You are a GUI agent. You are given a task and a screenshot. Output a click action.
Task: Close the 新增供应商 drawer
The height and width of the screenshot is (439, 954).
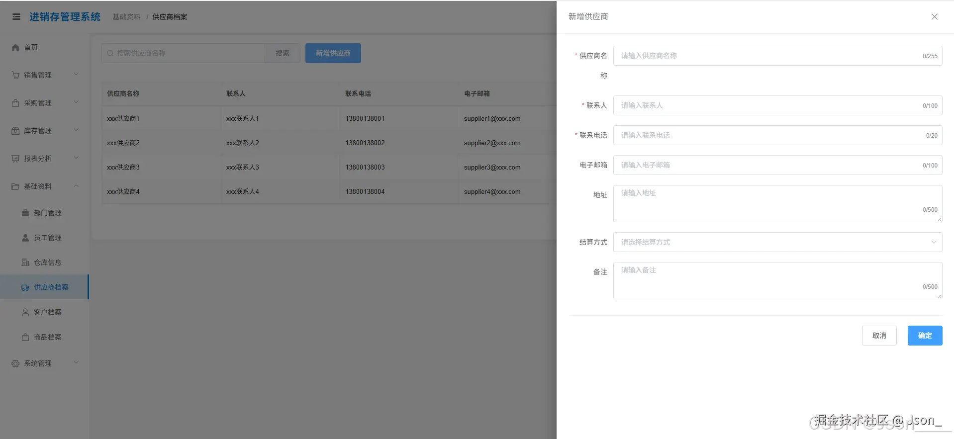tap(935, 17)
